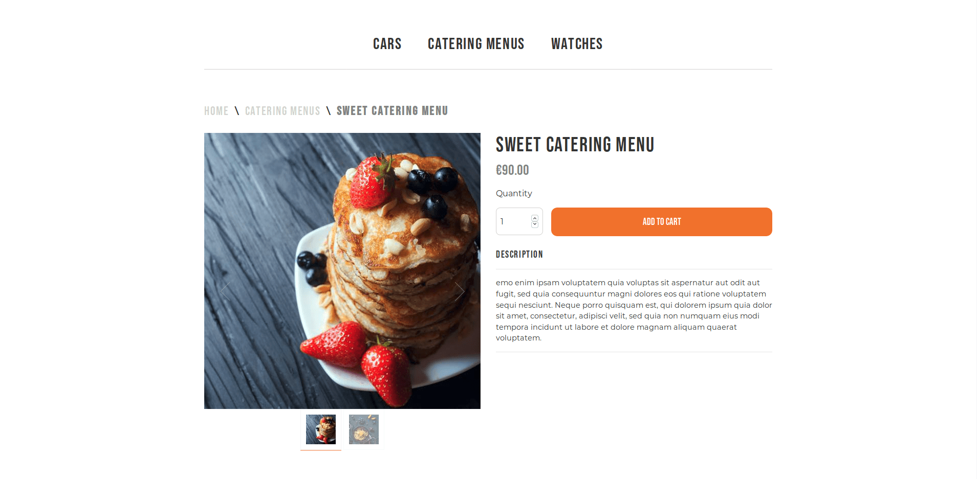Screen dimensions: 977x479
Task: Open the Description tab
Action: [519, 255]
